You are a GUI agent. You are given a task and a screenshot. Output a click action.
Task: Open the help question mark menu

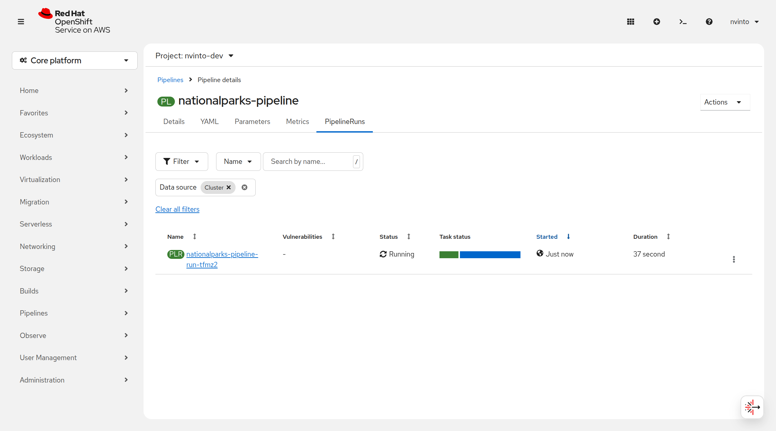point(709,22)
